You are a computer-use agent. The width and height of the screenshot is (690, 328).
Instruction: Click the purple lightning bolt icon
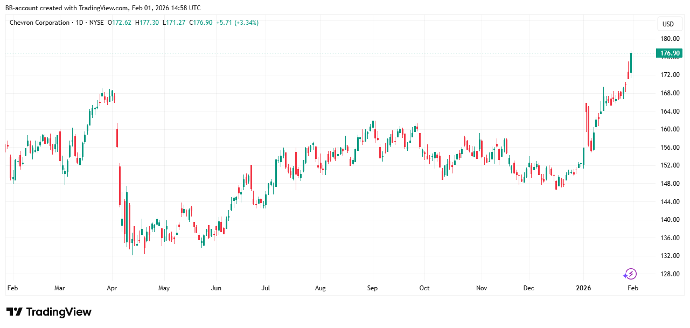(630, 274)
